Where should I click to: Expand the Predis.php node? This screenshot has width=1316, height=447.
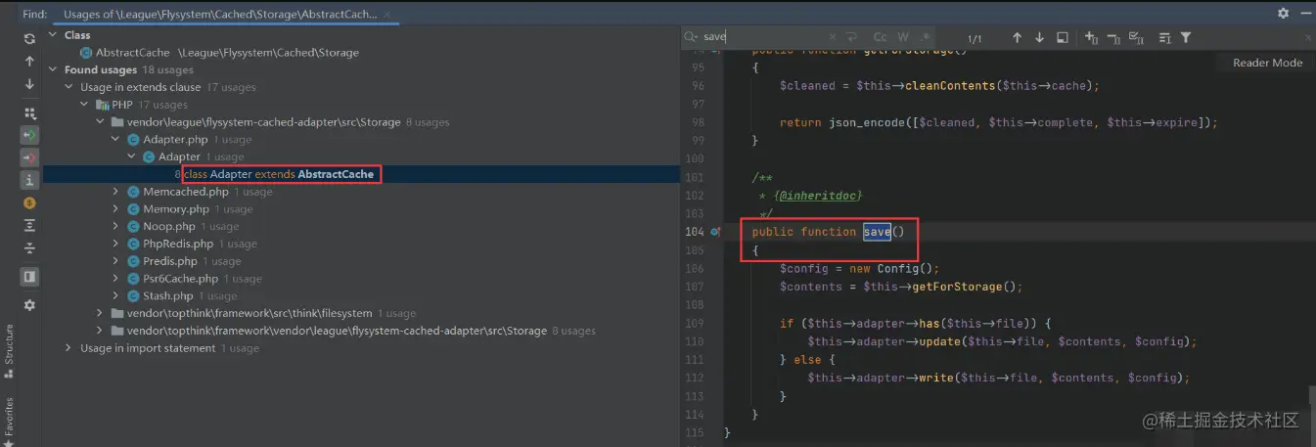pos(116,261)
